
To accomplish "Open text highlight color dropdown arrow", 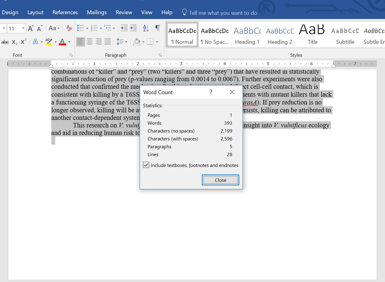I will point(55,42).
